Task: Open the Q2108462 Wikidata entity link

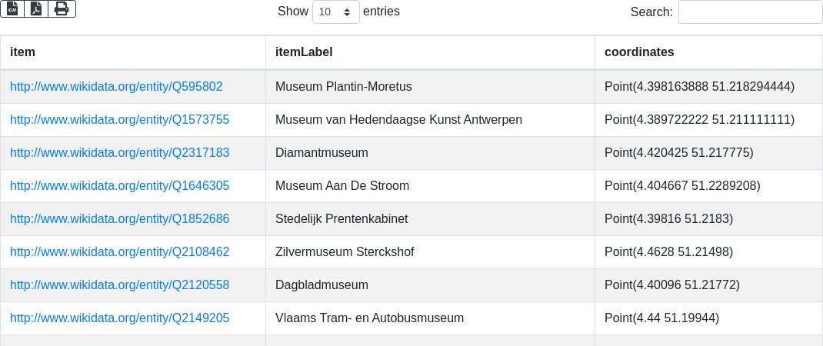Action: 119,252
